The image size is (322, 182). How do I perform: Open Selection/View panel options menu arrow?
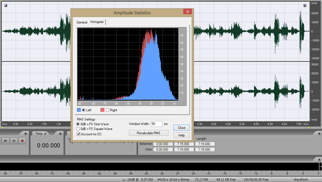coord(319,134)
